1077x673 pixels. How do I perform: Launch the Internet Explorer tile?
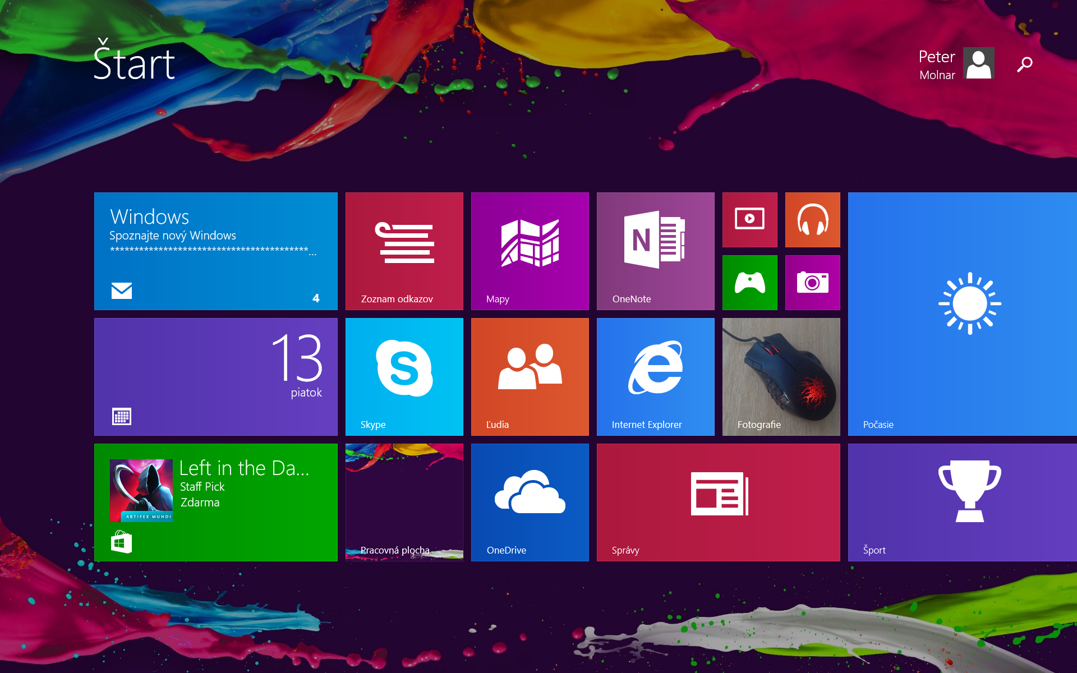(656, 377)
